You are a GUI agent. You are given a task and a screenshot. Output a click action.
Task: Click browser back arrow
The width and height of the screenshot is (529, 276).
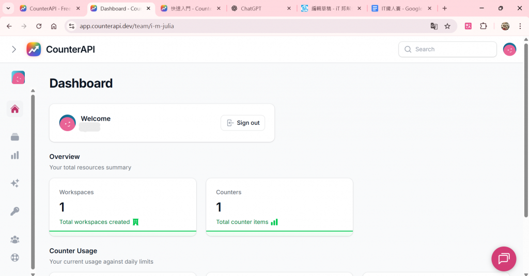click(x=9, y=26)
